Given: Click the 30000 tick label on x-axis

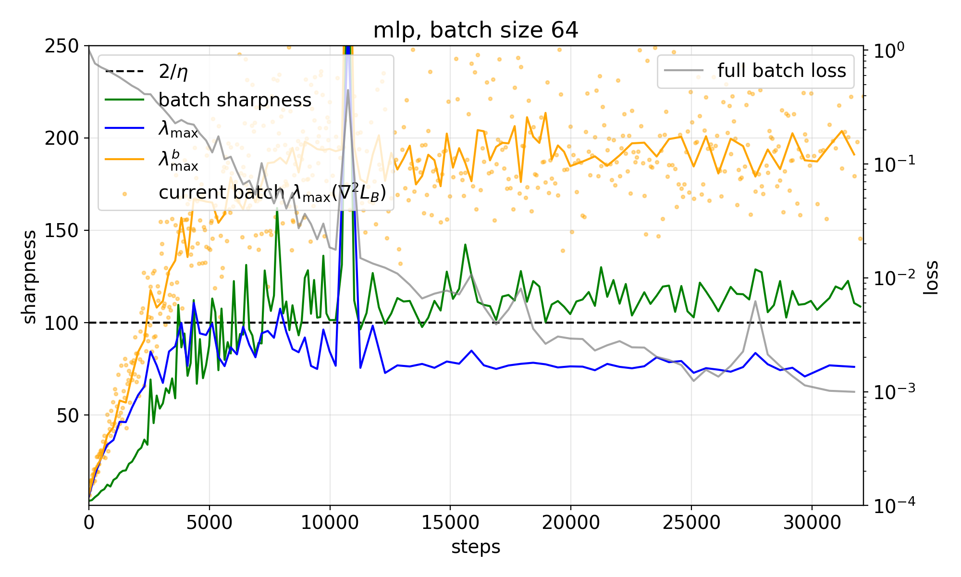Looking at the screenshot, I should tap(812, 523).
